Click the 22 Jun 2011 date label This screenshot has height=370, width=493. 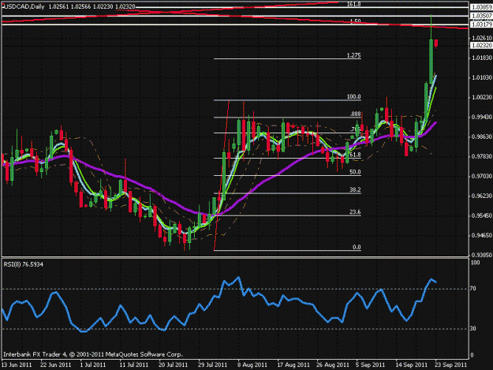pos(56,364)
